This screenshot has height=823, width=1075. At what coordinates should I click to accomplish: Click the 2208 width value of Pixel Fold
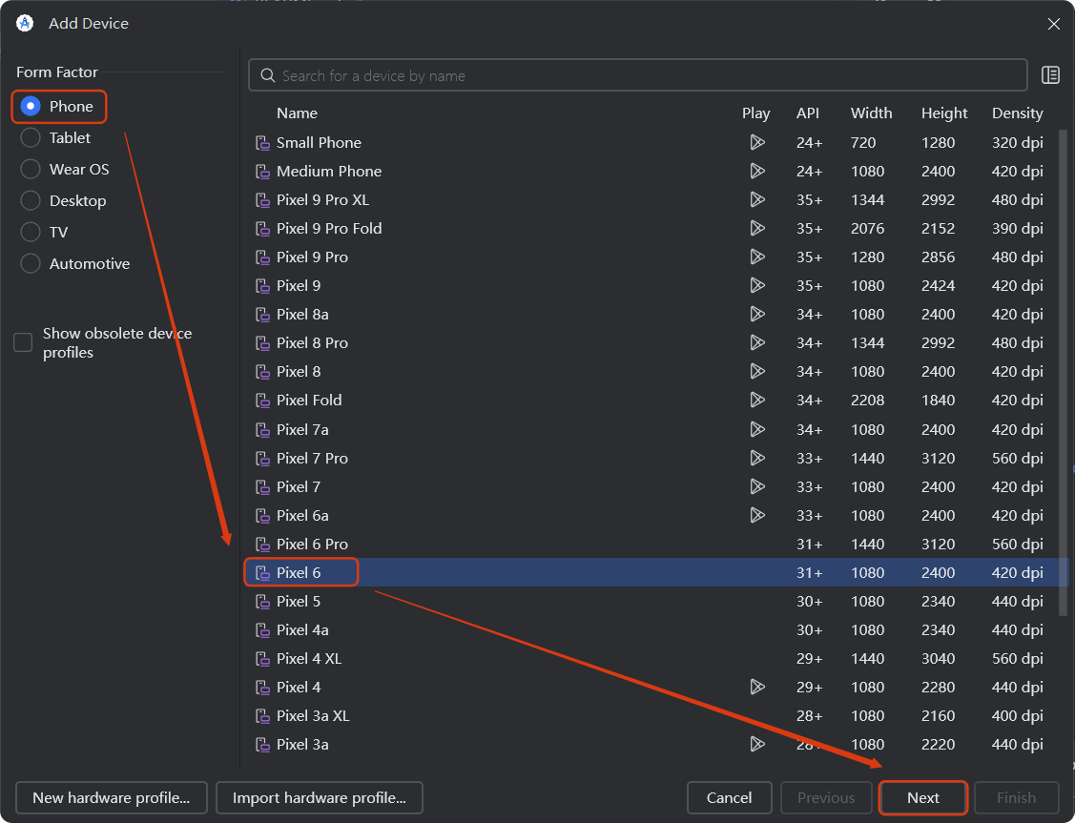coord(867,401)
